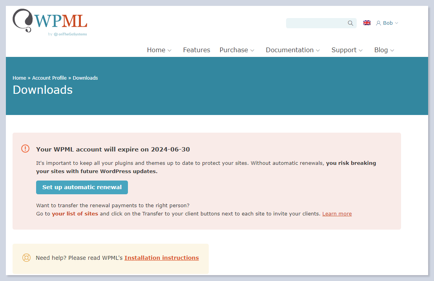Click the lifebuoy help icon
The image size is (434, 281).
click(x=26, y=258)
